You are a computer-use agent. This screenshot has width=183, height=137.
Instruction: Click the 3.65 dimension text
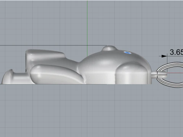(x=177, y=52)
